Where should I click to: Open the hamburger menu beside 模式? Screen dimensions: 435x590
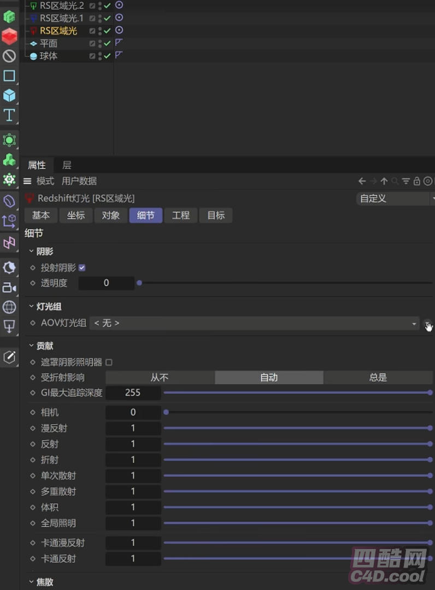pos(27,181)
